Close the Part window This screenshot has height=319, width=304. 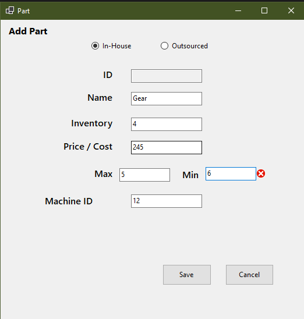tap(291, 10)
